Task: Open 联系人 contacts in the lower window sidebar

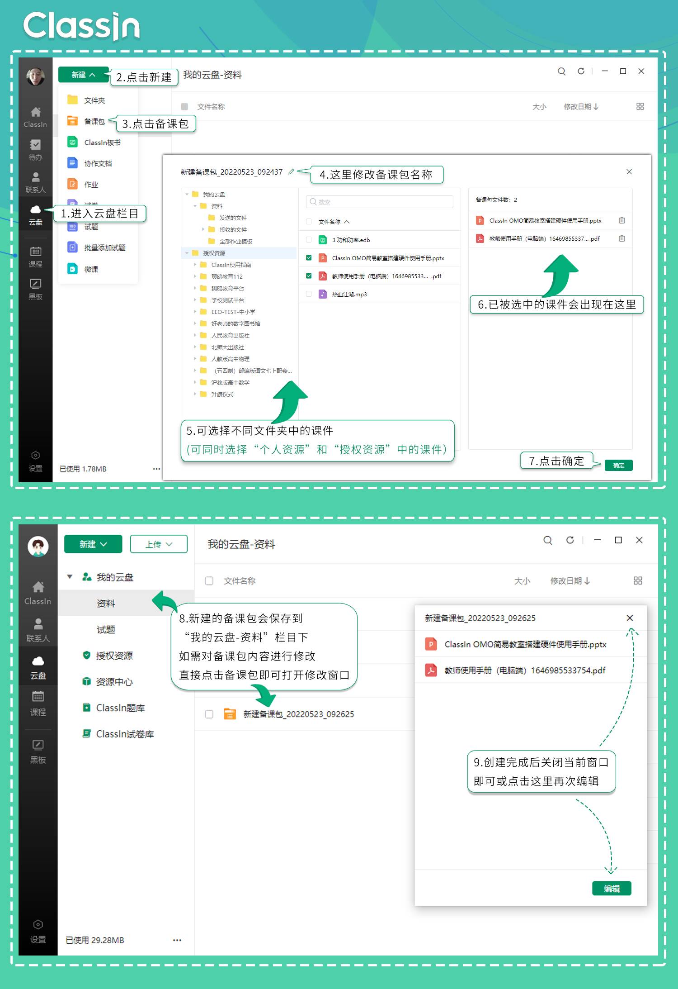Action: [x=38, y=630]
